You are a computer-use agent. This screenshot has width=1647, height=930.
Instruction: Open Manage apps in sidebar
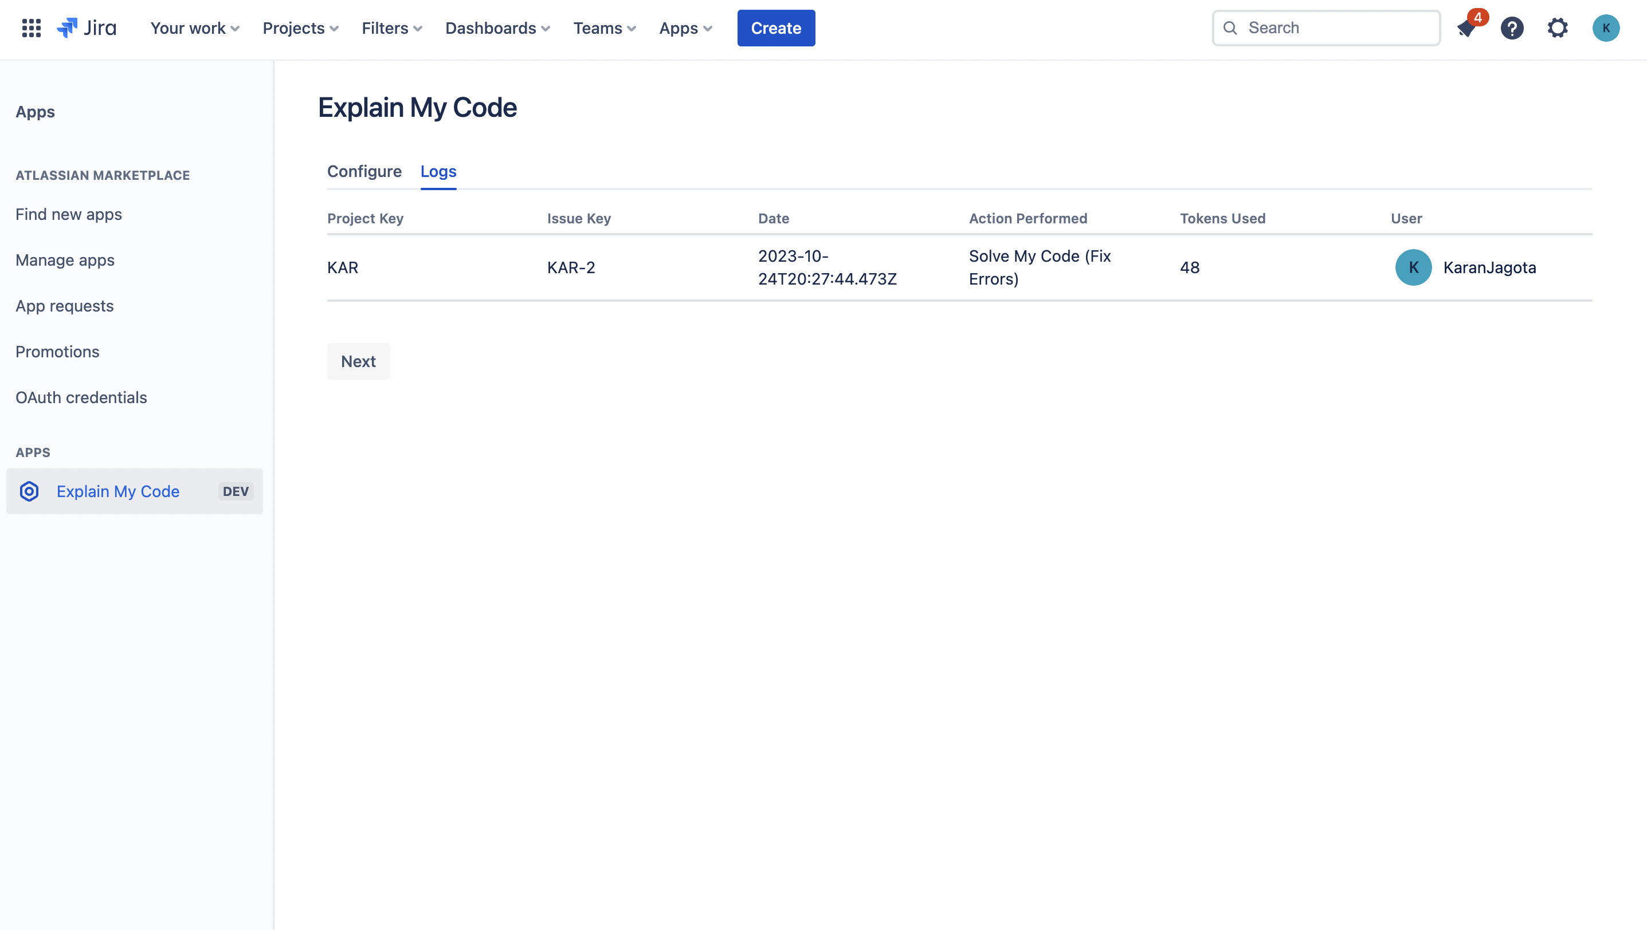[65, 260]
